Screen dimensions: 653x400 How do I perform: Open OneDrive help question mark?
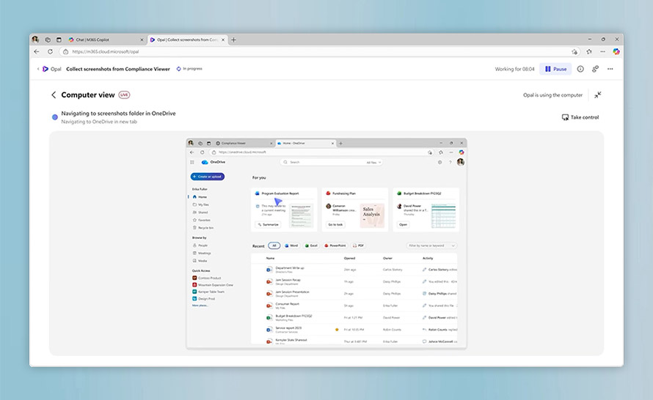450,162
